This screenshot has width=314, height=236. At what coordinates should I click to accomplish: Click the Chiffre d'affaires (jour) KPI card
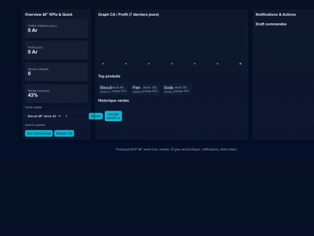click(56, 29)
